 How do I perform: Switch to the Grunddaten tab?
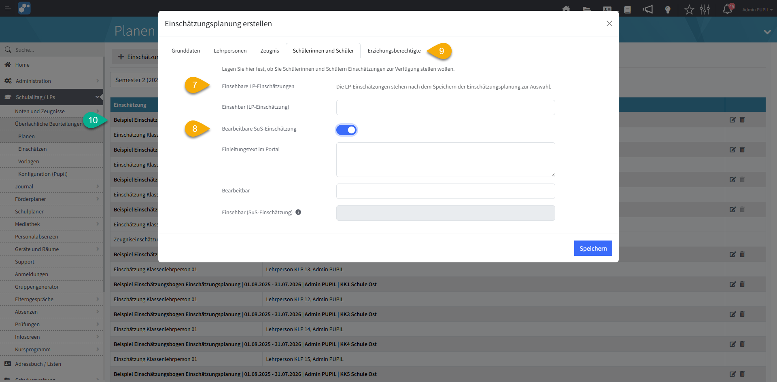tap(186, 51)
